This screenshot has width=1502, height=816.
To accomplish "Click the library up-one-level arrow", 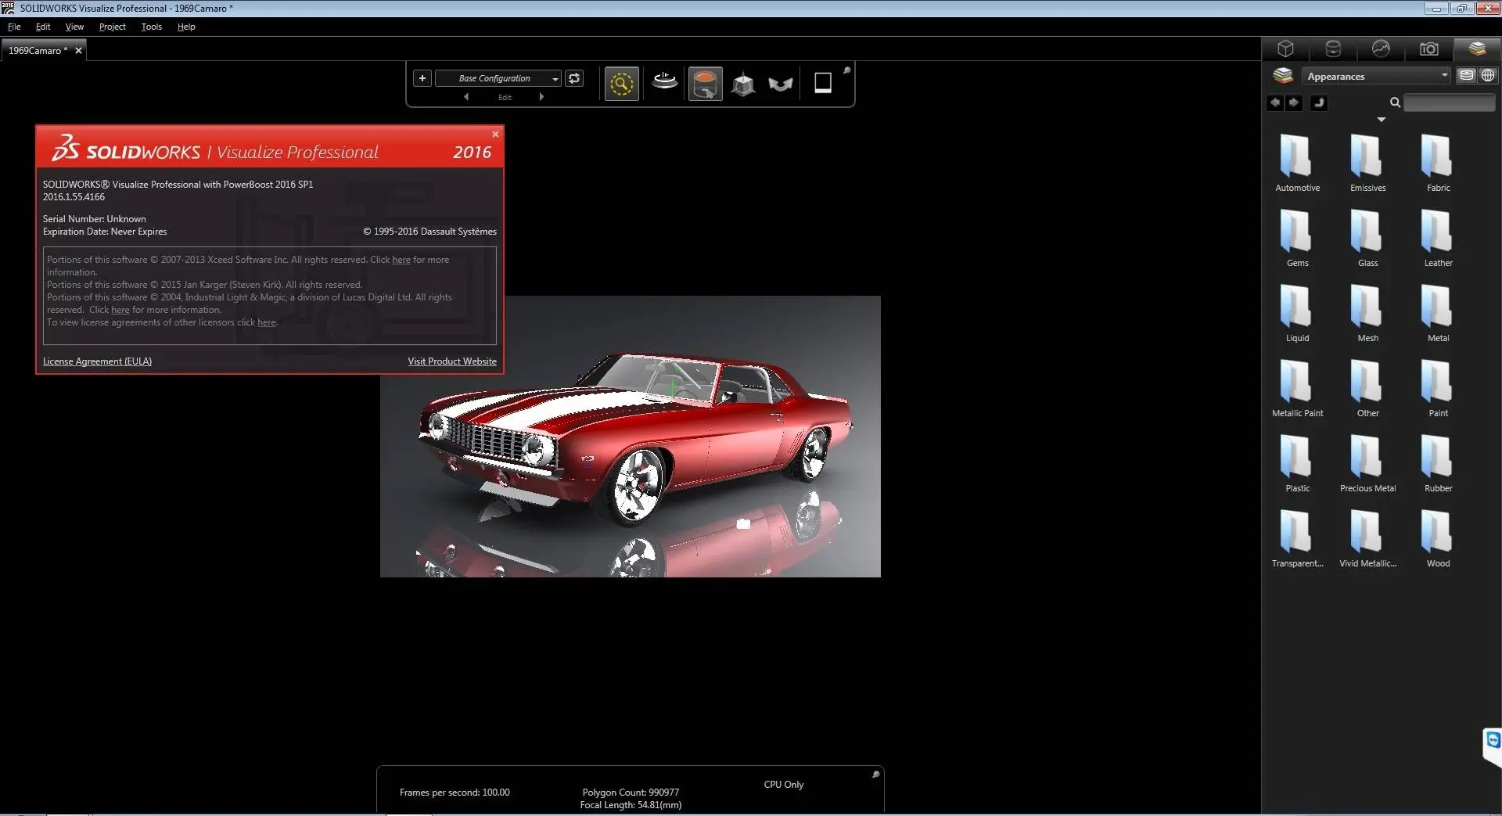I will pos(1319,102).
